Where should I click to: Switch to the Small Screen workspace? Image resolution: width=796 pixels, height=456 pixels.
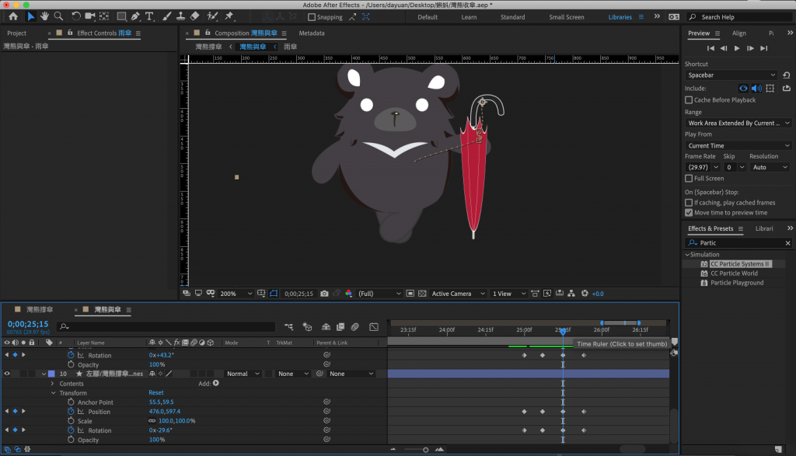click(x=567, y=17)
